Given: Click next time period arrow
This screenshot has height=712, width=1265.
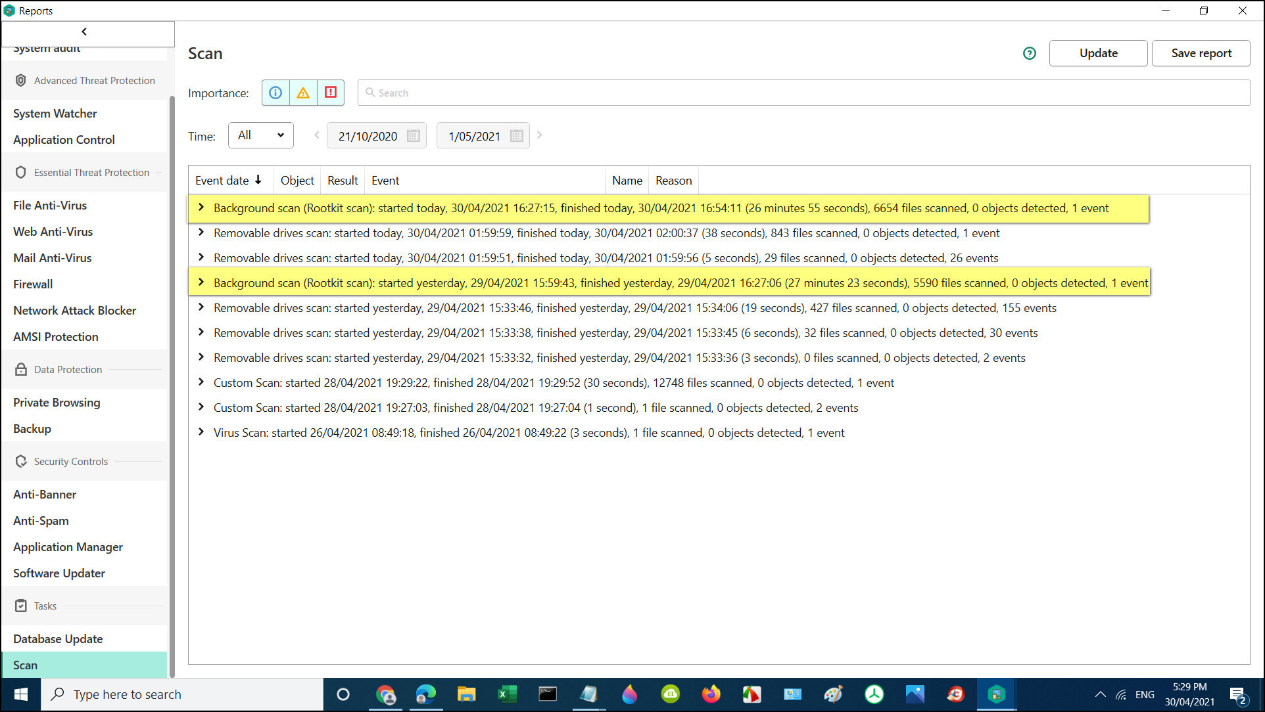Looking at the screenshot, I should pyautogui.click(x=540, y=135).
